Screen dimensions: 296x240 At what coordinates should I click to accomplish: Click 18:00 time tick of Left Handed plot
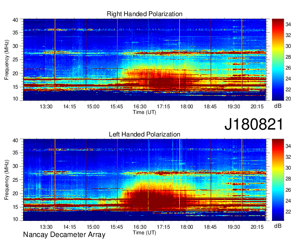pos(187,227)
